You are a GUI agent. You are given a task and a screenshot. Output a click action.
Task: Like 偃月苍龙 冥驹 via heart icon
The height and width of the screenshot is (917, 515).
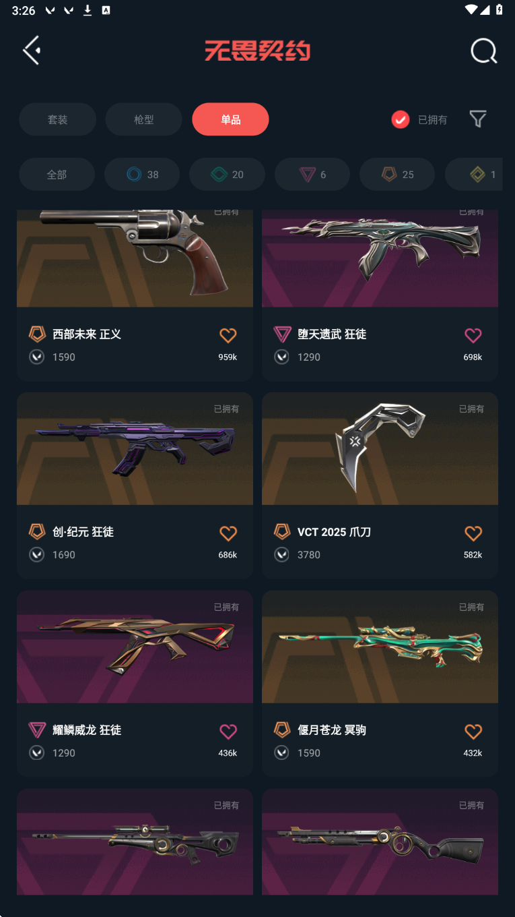coord(473,731)
